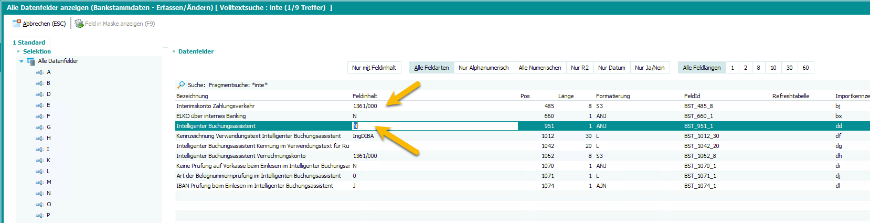The image size is (870, 223).
Task: Click the icon next to letter D
Action: pyautogui.click(x=39, y=94)
